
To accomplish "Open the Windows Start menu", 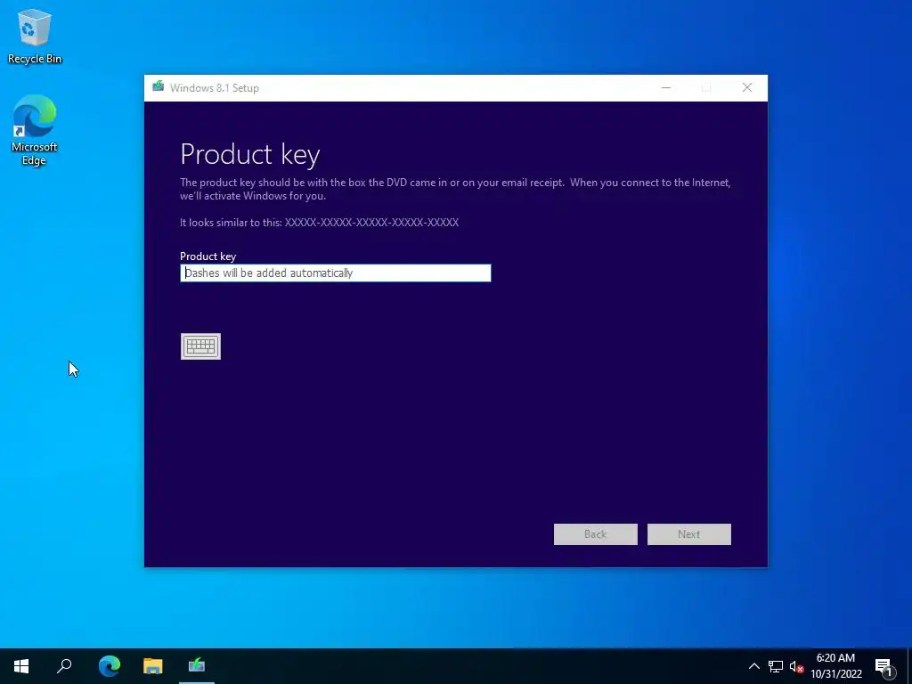I will (21, 665).
